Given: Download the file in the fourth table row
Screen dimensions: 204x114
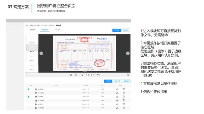Looking at the screenshot, I should 117,100.
